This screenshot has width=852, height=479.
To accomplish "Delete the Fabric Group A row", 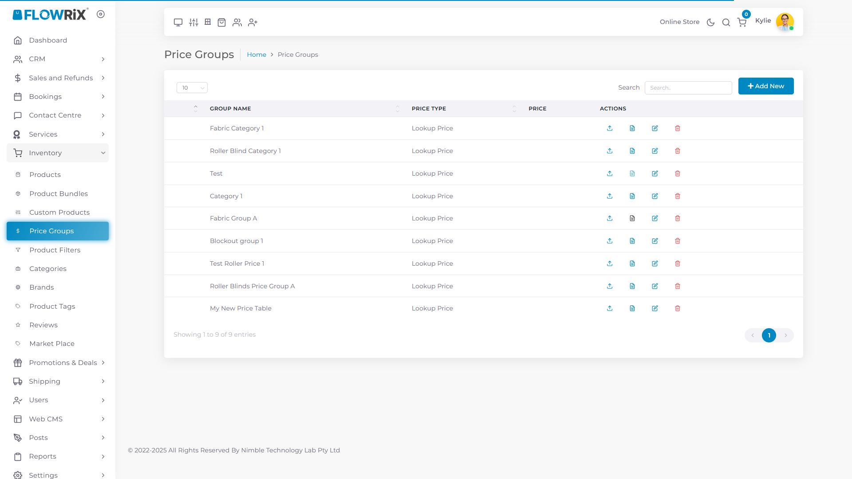I will click(678, 218).
